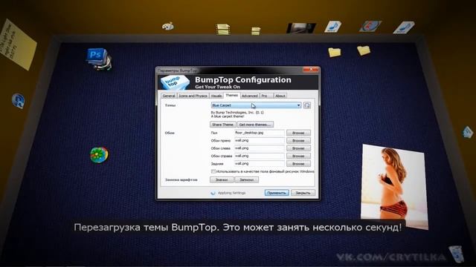Click the Значки font override button
This screenshot has height=267, width=476.
coord(222,179)
